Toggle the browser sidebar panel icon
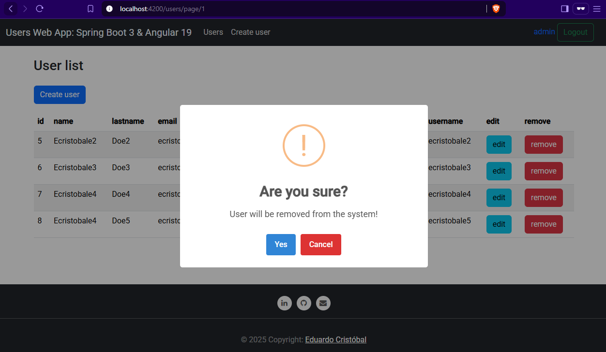Viewport: 606px width, 352px height. click(564, 9)
